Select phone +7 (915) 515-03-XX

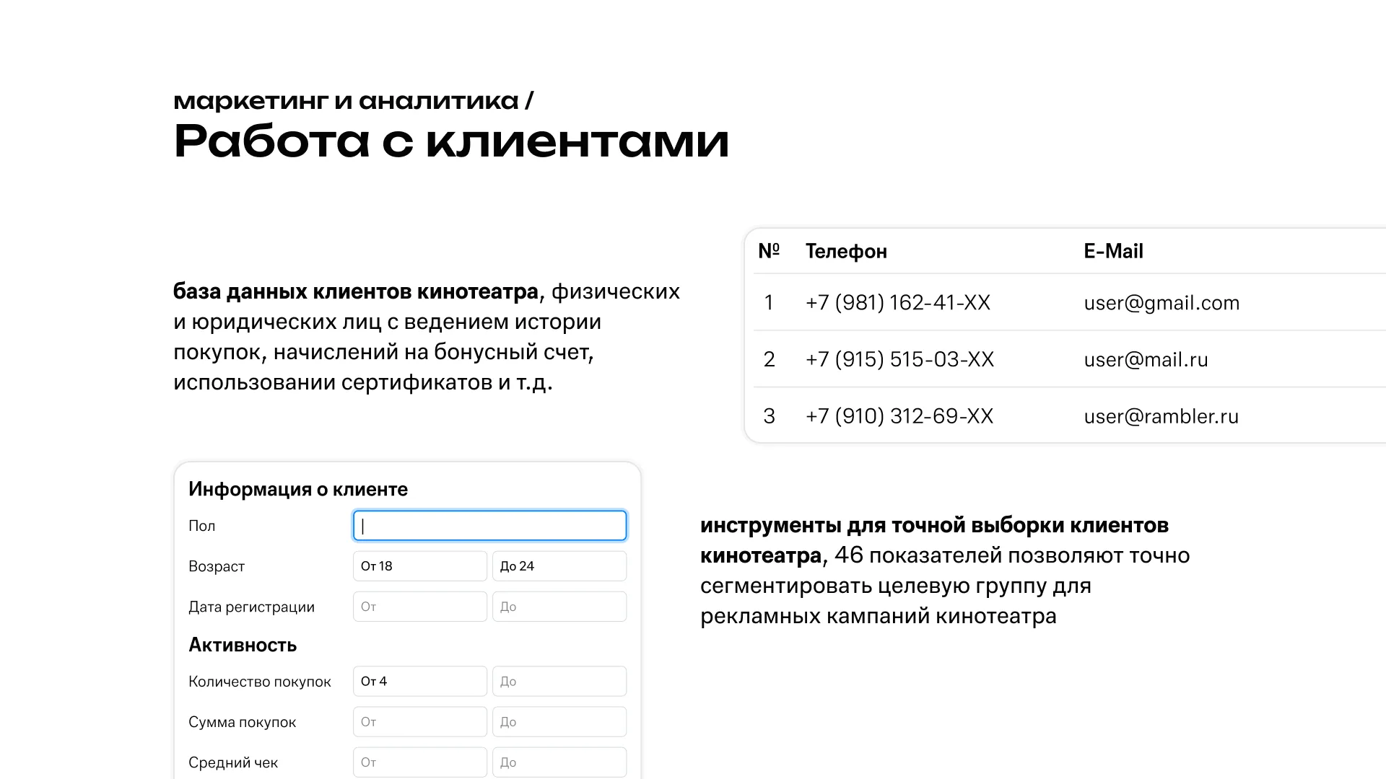point(900,359)
